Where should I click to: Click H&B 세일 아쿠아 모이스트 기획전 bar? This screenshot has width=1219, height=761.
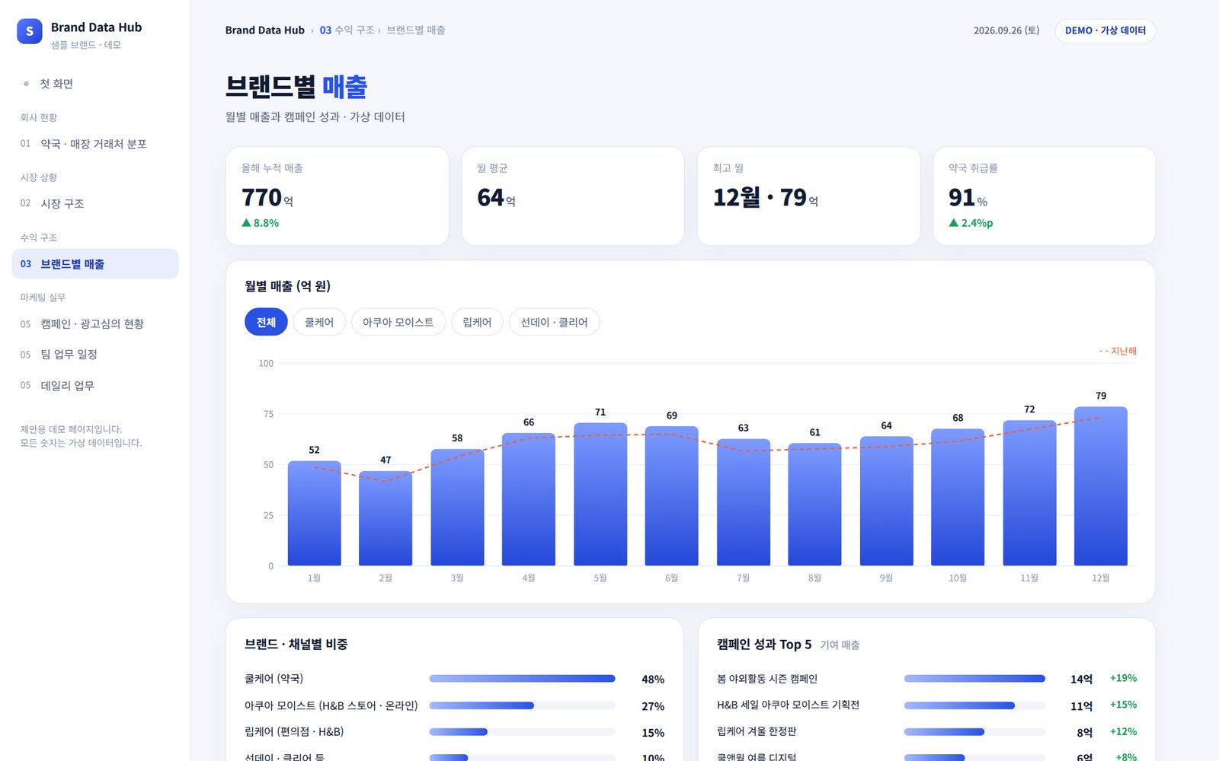[974, 705]
